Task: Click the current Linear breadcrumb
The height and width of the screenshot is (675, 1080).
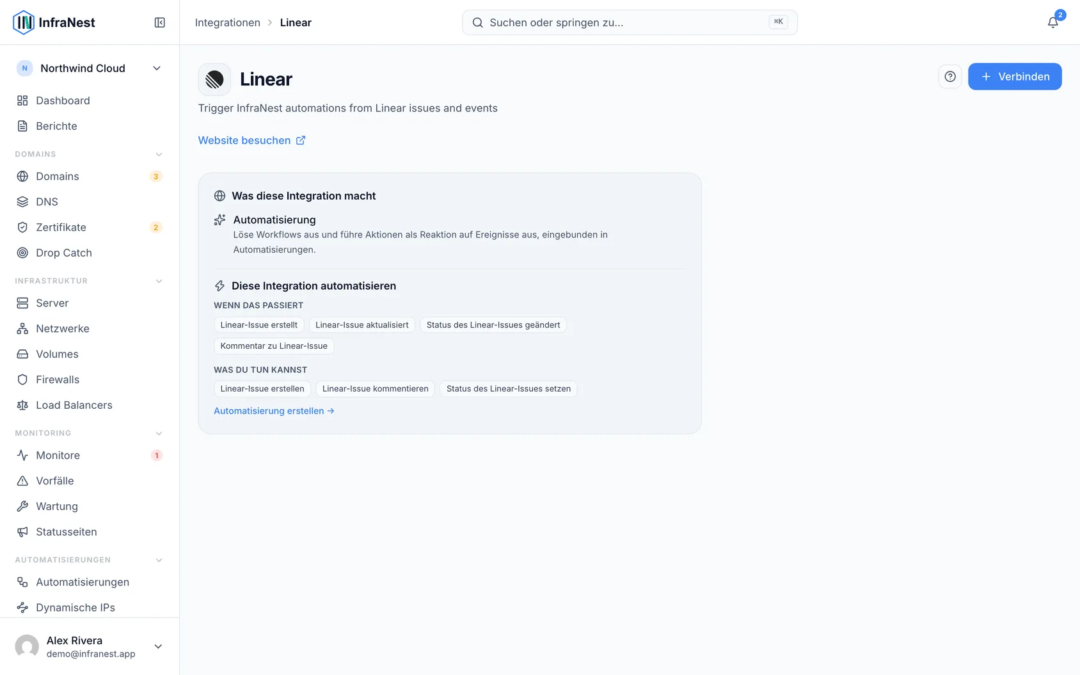Action: tap(296, 22)
